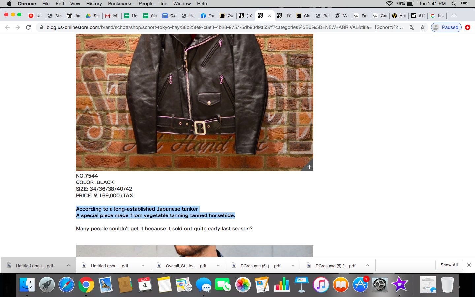Click the PRICE: ¥ 169,000+TAX text
The width and height of the screenshot is (475, 297).
point(104,195)
